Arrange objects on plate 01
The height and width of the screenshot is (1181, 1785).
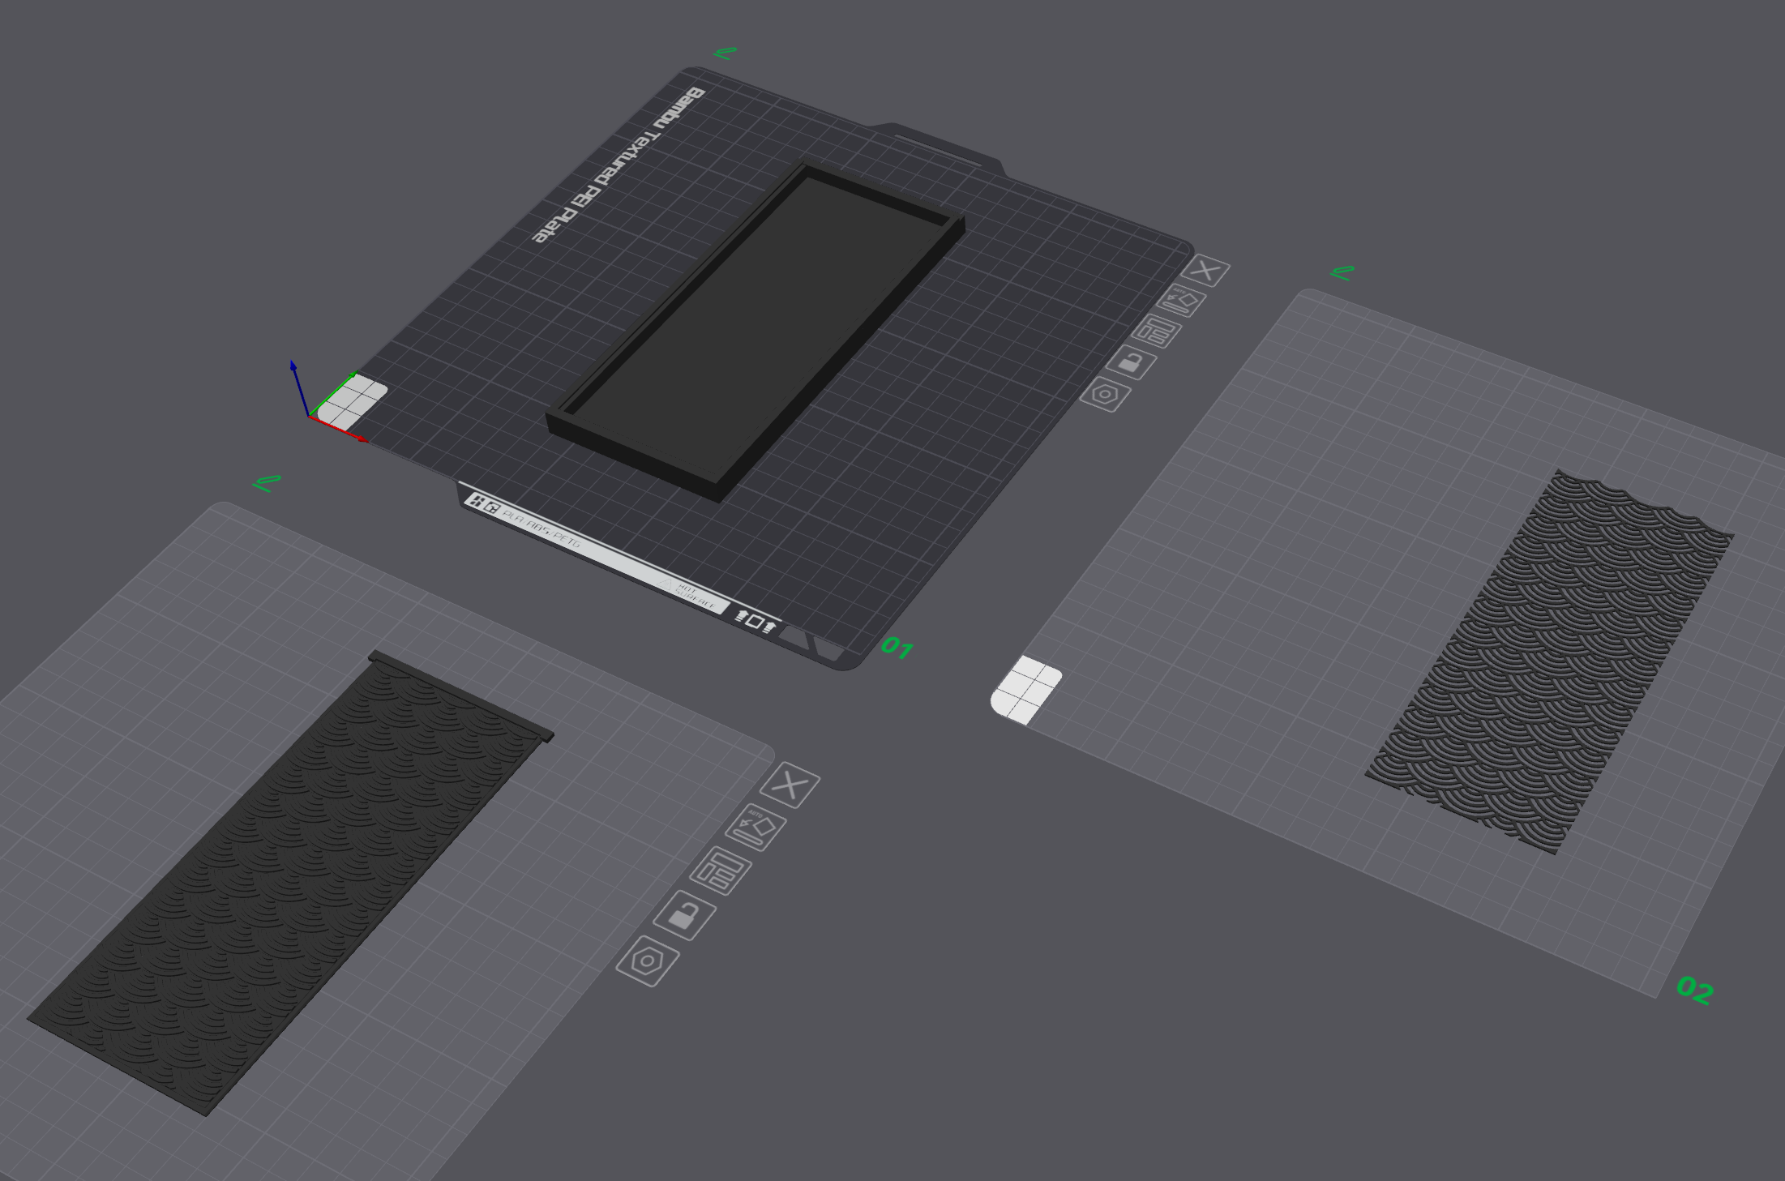[1156, 332]
